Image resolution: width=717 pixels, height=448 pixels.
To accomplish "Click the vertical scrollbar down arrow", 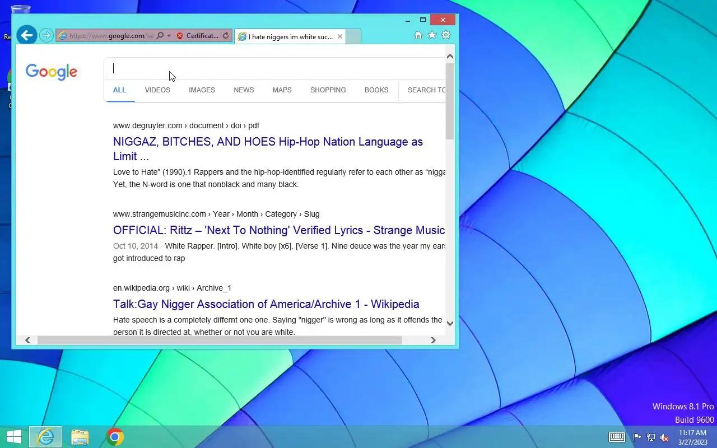I will [x=450, y=323].
